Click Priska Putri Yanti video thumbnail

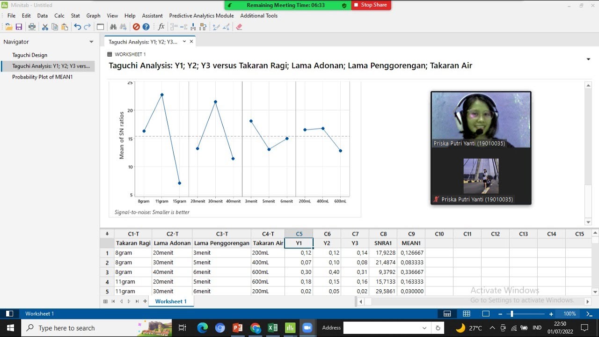[481, 120]
